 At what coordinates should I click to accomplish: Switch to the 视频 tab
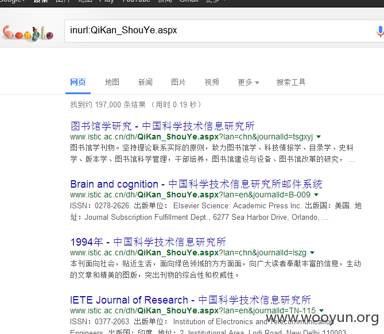point(212,82)
